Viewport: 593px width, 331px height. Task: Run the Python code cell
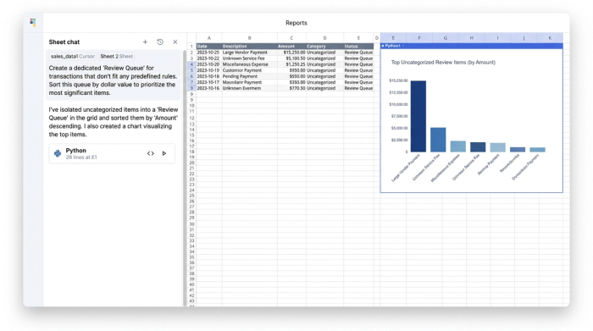[x=164, y=153]
